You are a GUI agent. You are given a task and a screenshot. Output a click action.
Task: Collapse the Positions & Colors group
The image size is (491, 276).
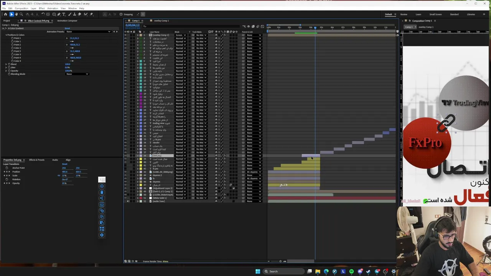tap(6, 35)
